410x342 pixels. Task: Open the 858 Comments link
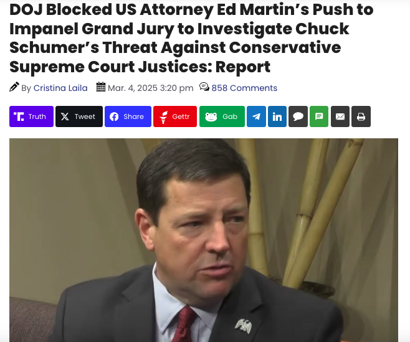tap(244, 88)
